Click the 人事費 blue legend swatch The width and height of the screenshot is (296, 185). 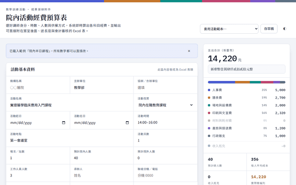tap(209, 90)
